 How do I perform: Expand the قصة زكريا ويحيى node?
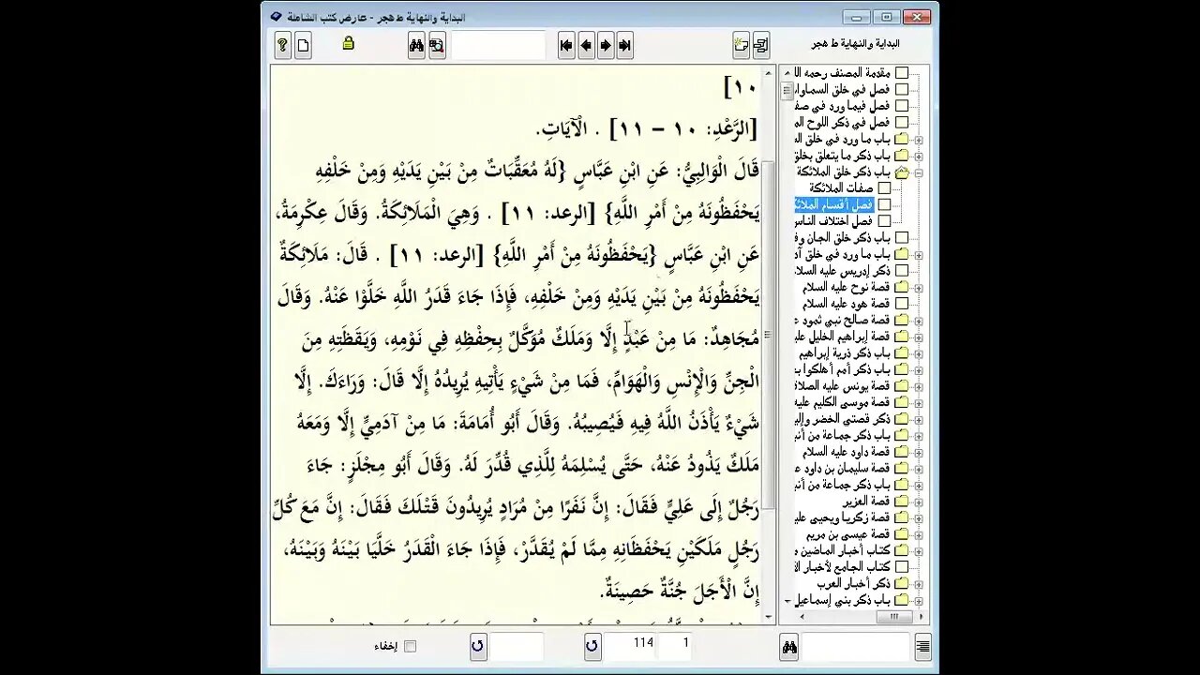tap(919, 517)
